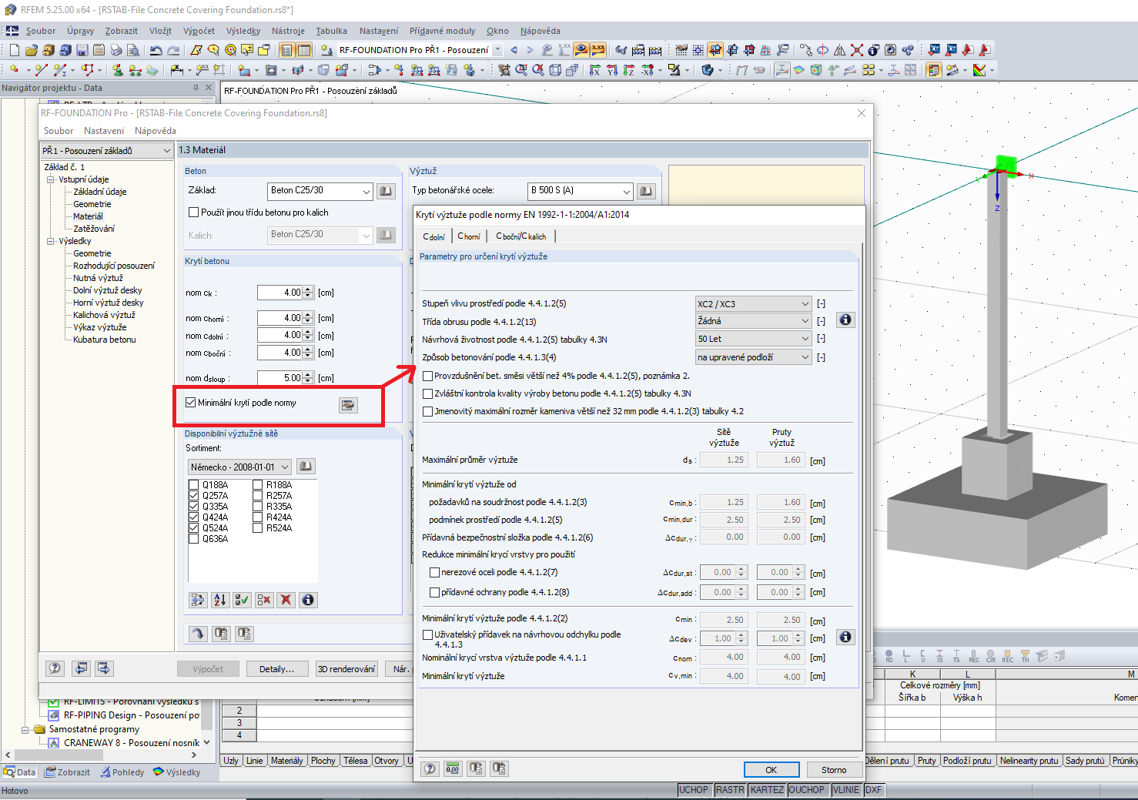Click help icon at bottom of cover dialog
The image size is (1138, 800).
click(430, 768)
